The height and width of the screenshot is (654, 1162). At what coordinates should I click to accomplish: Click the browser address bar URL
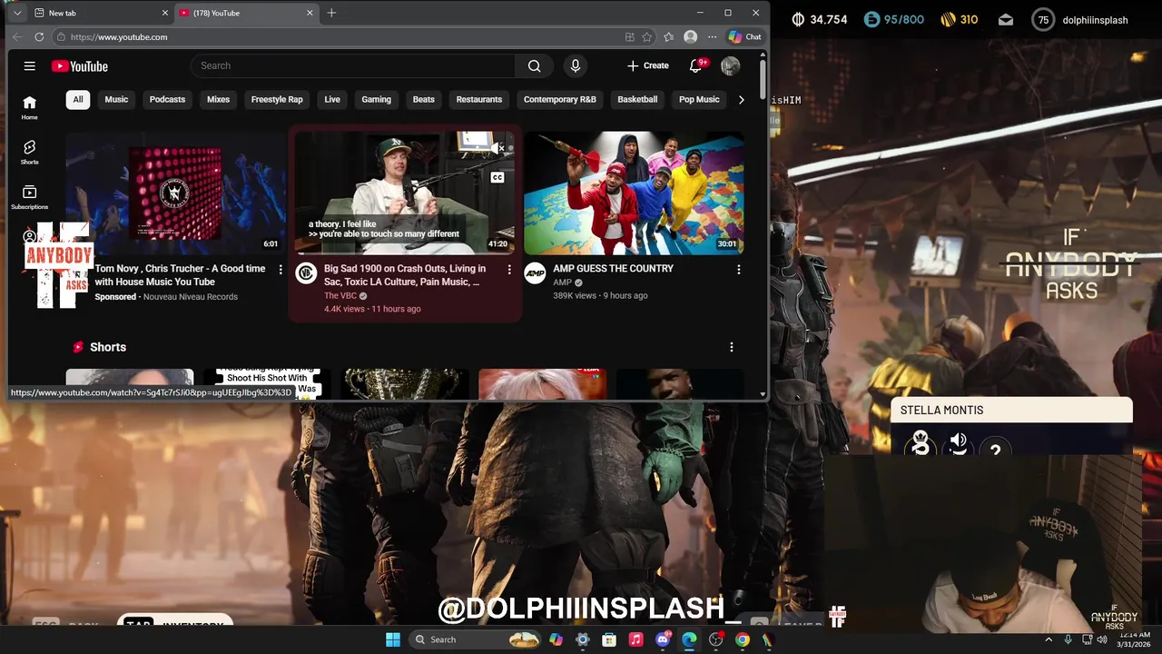tap(119, 37)
